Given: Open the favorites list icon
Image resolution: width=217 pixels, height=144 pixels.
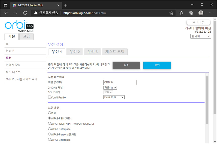Looking at the screenshot, I should 181,13.
